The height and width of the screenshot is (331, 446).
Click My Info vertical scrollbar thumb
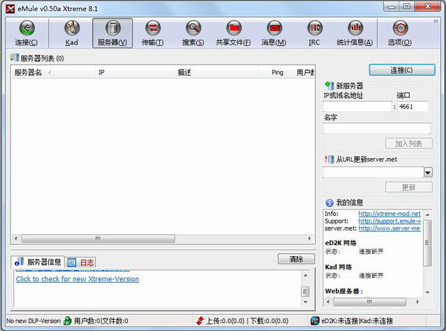coord(427,243)
